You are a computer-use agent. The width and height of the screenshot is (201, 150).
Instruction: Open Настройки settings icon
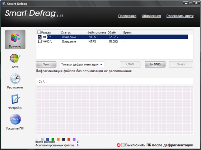click(15, 99)
